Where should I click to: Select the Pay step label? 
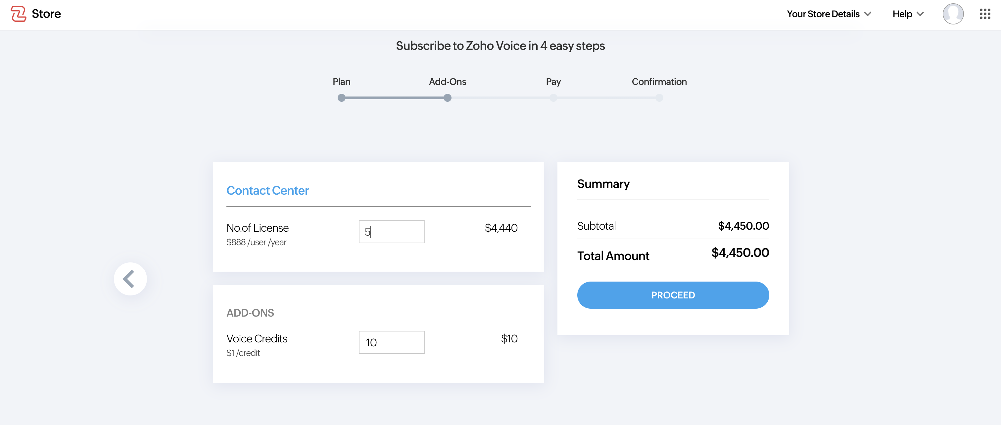(553, 82)
